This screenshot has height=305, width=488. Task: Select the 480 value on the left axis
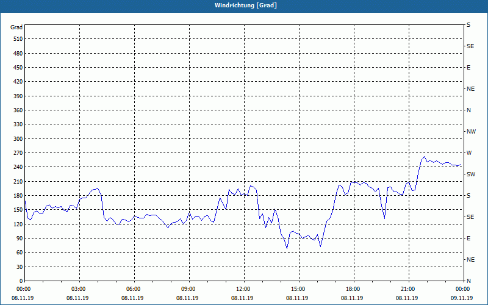(x=18, y=54)
